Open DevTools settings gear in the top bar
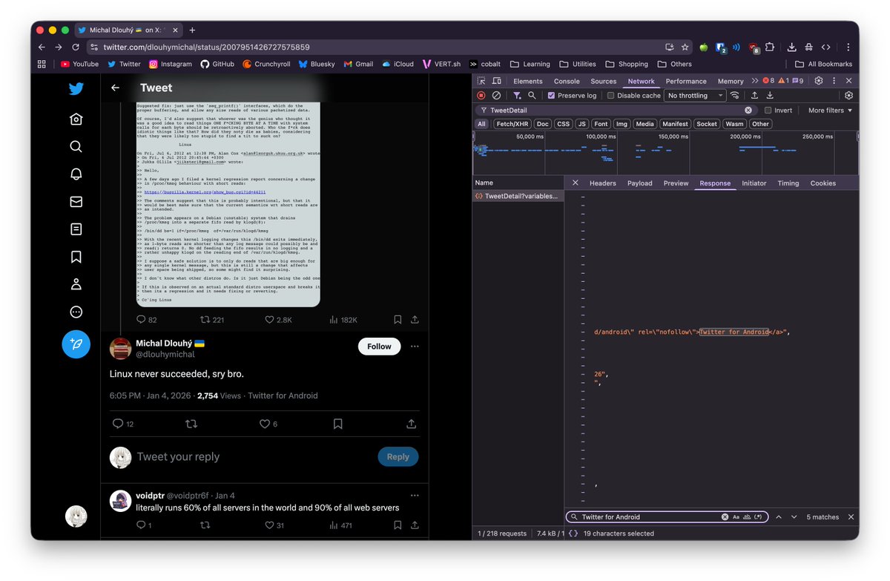Viewport: 890px width, 581px height. [x=819, y=81]
